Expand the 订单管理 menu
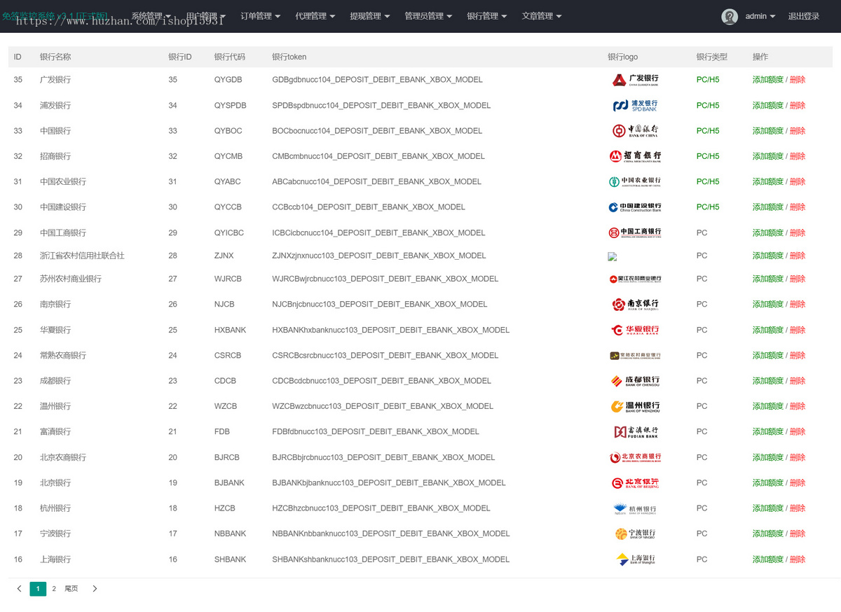The image size is (841, 612). 260,16
